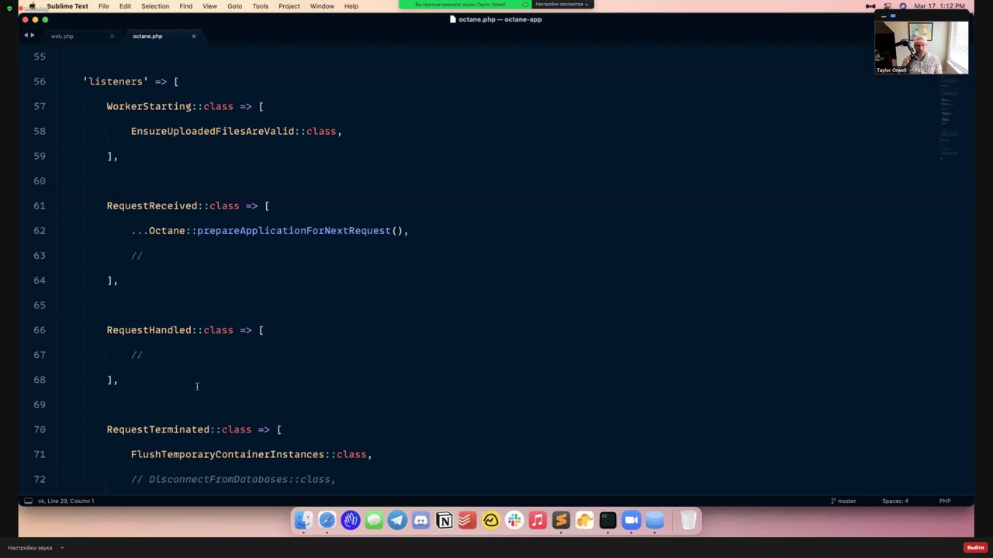Open the View menu

click(x=209, y=6)
